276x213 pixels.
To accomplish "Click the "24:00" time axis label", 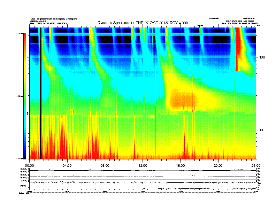I will (x=256, y=166).
